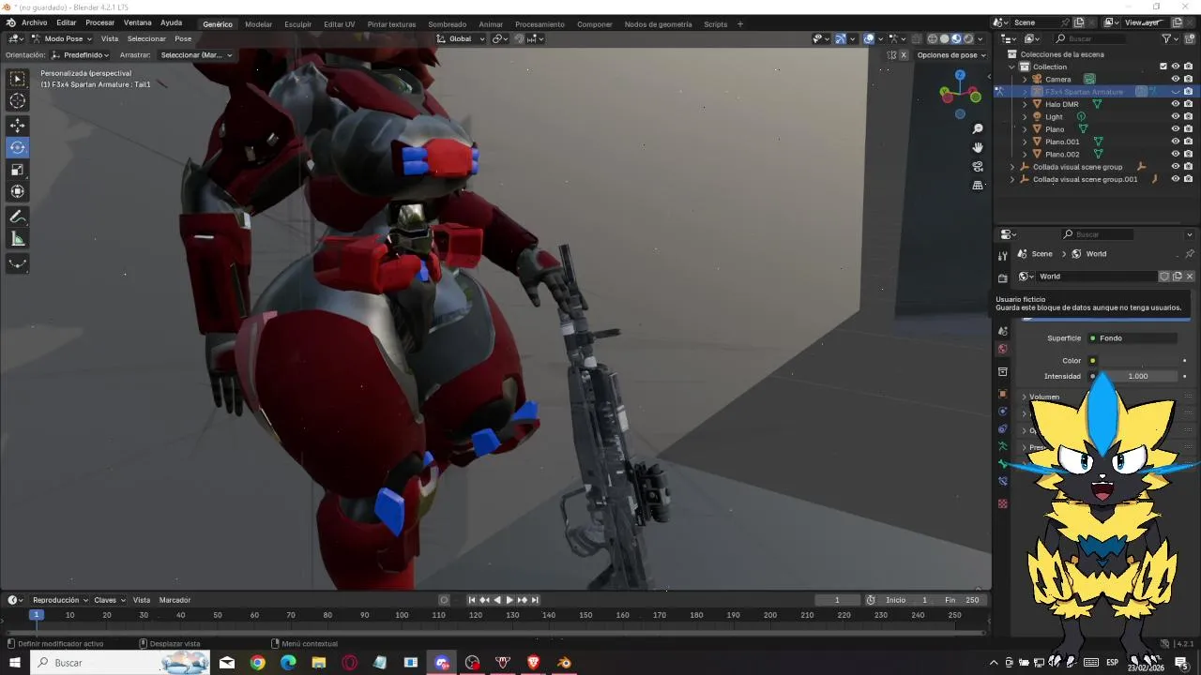Select the Breakdowner pose tool
Viewport: 1201px width, 675px height.
coord(18,263)
